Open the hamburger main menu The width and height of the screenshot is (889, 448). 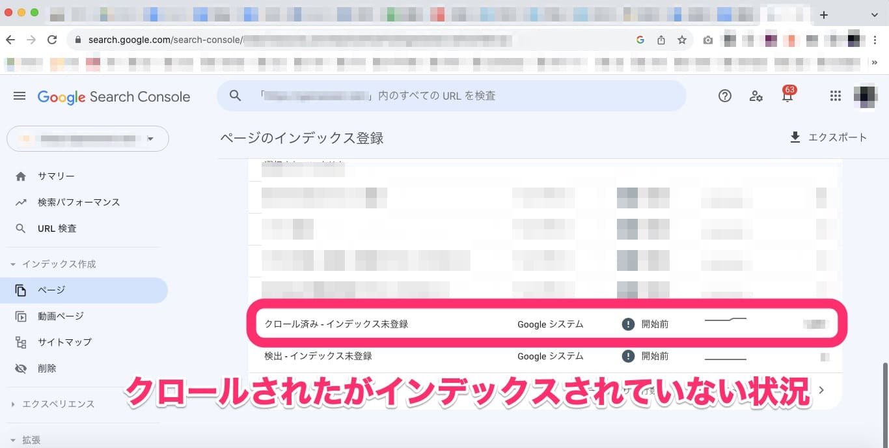click(x=20, y=96)
